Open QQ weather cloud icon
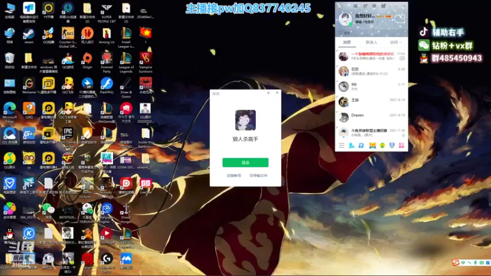491x276 pixels. (400, 19)
